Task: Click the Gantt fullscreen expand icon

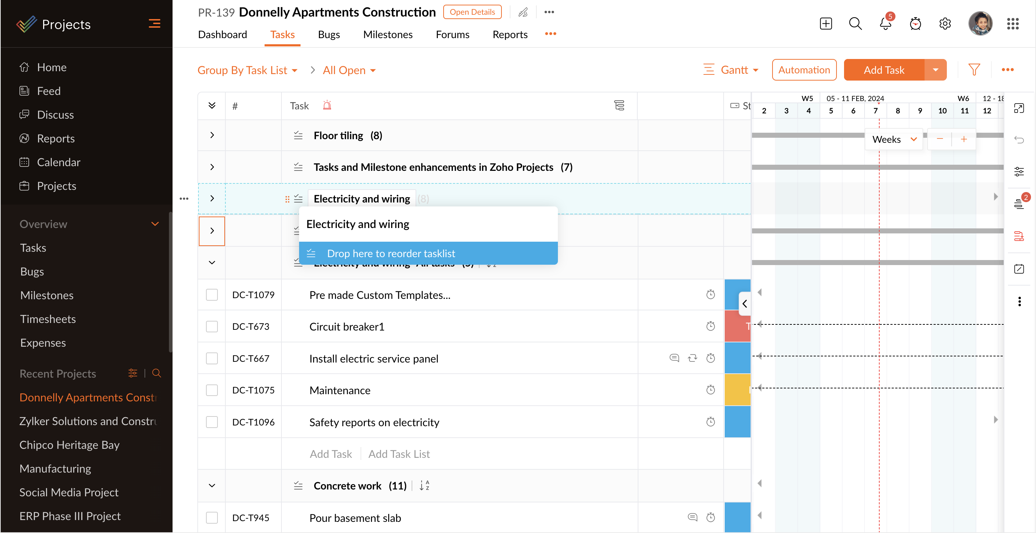Action: coord(1019,108)
